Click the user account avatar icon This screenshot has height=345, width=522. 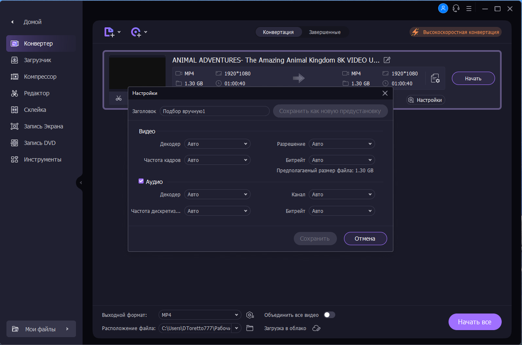(x=443, y=8)
